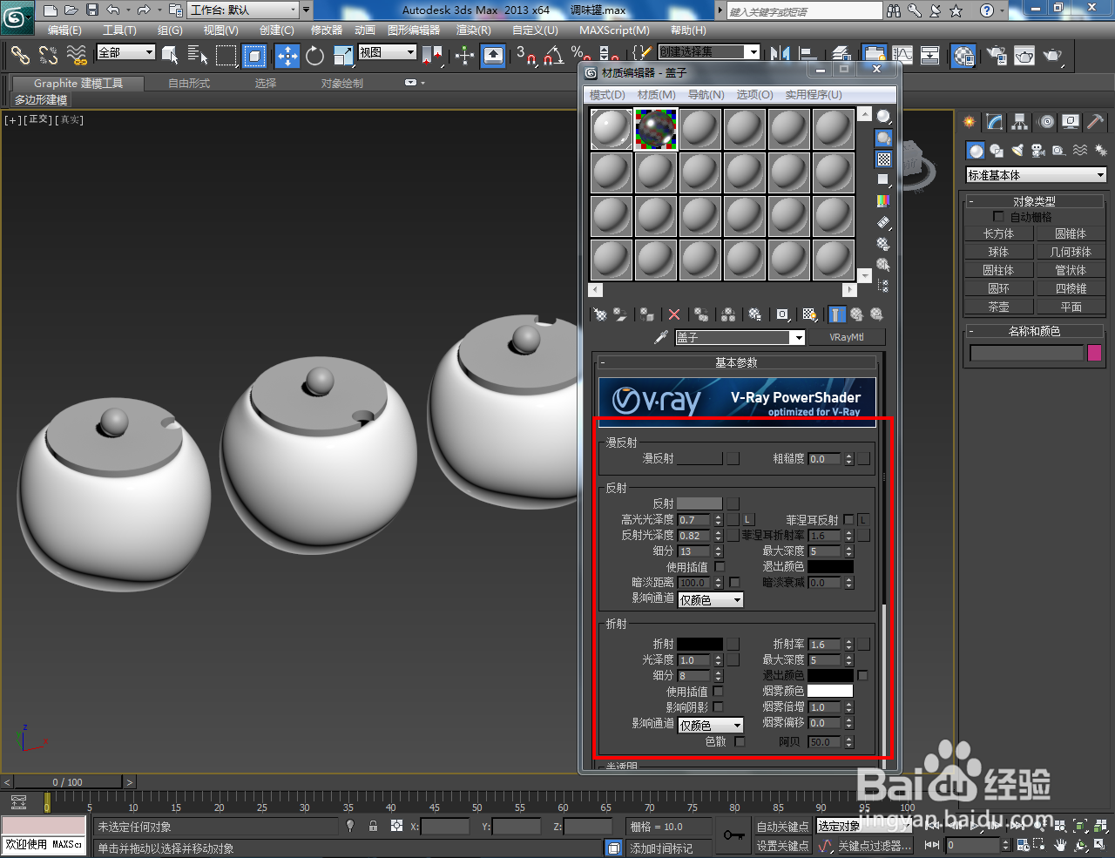Toggle 使用插值 checkbox in the 折射 group

(718, 691)
